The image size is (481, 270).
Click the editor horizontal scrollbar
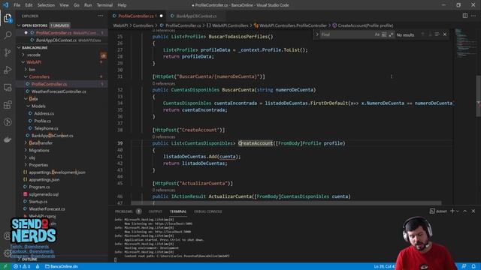(286, 203)
